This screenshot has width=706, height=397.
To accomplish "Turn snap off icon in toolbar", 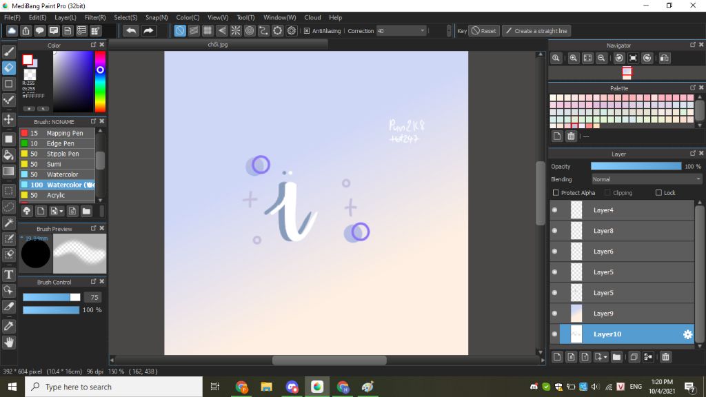I will [x=180, y=30].
